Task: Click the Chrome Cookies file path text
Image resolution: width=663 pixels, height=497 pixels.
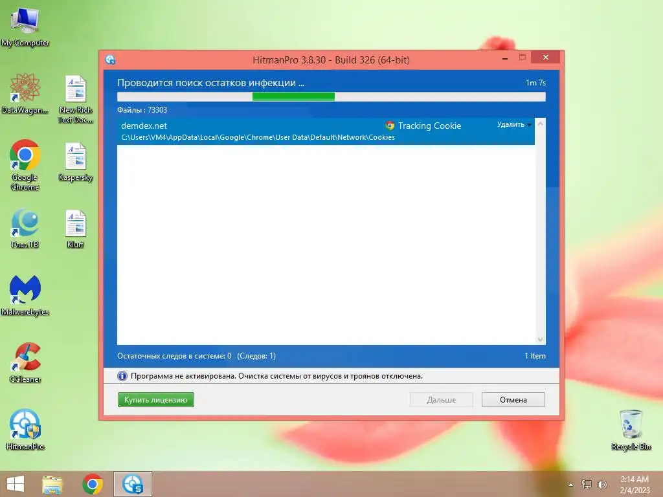Action: (258, 137)
